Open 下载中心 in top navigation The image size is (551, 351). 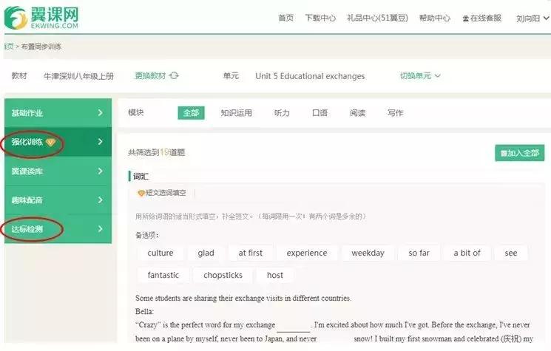click(x=320, y=18)
